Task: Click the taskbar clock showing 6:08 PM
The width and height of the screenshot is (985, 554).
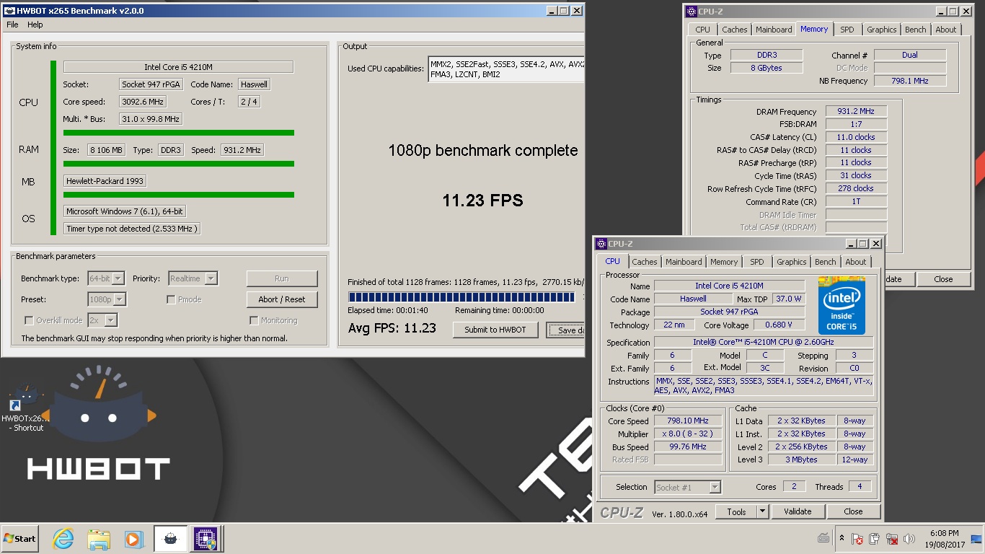Action: coord(945,538)
